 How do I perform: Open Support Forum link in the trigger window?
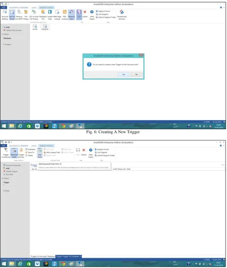tap(102, 149)
